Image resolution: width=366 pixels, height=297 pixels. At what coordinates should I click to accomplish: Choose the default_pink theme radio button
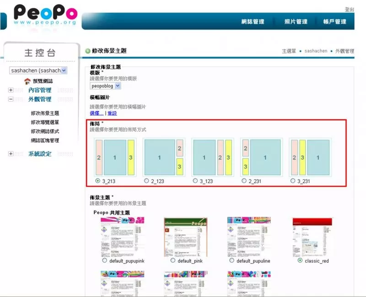(172, 260)
